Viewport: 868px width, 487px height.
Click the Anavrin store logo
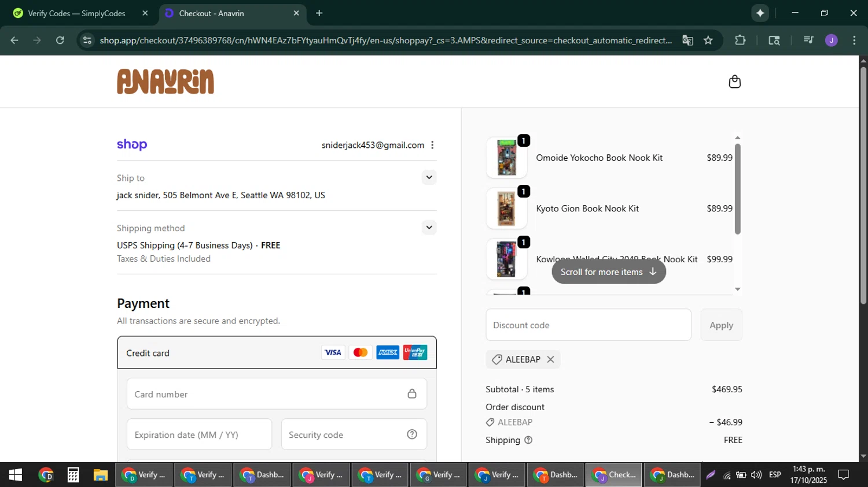165,81
